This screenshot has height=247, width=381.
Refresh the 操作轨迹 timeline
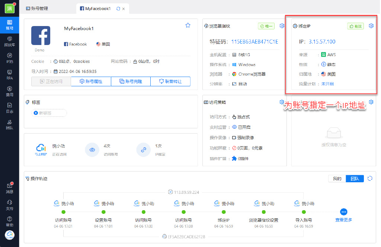coord(370,179)
